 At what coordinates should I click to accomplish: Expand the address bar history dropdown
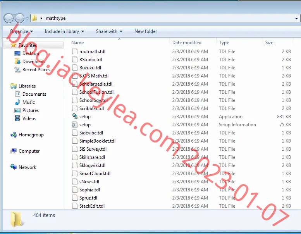pyautogui.click(x=296, y=19)
